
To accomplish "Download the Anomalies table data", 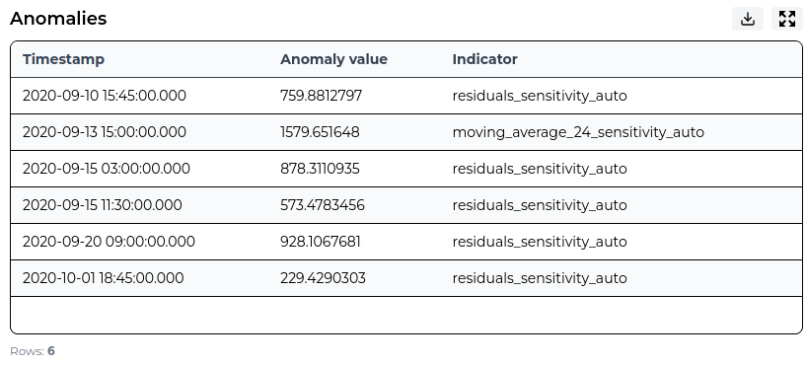I will point(747,19).
